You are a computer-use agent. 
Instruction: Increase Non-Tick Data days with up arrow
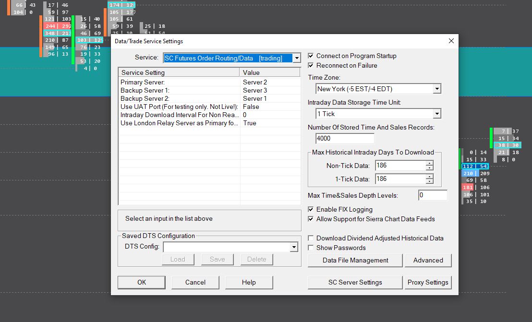(429, 163)
